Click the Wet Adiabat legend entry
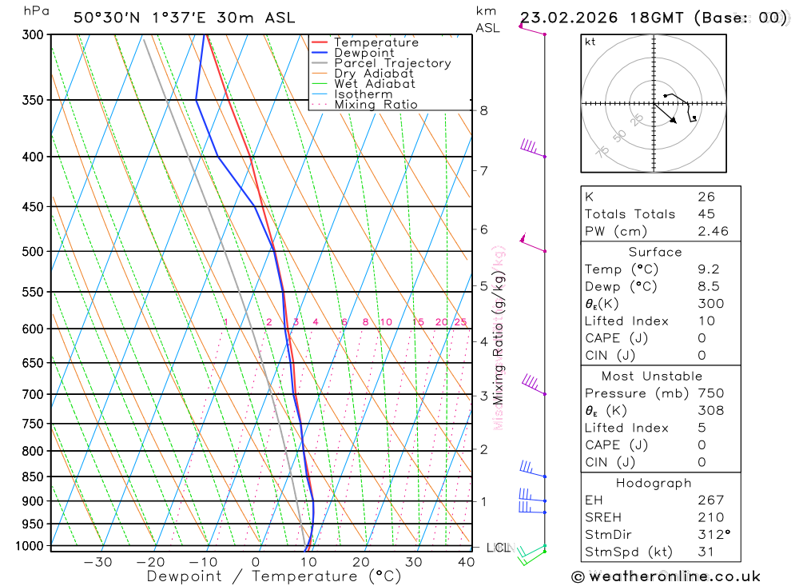 375,84
